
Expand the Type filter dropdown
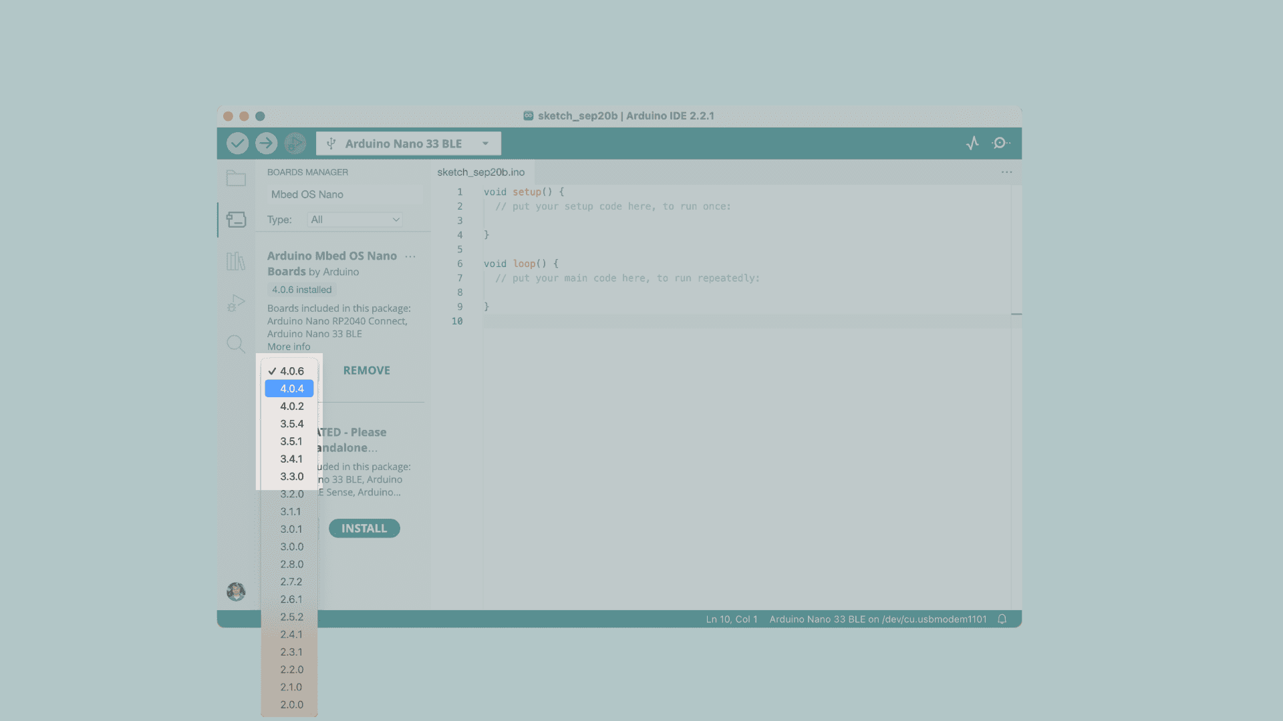355,220
